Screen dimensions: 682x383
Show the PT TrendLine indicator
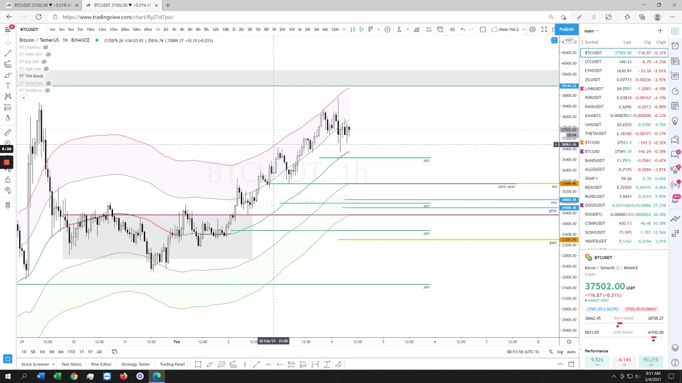[47, 90]
